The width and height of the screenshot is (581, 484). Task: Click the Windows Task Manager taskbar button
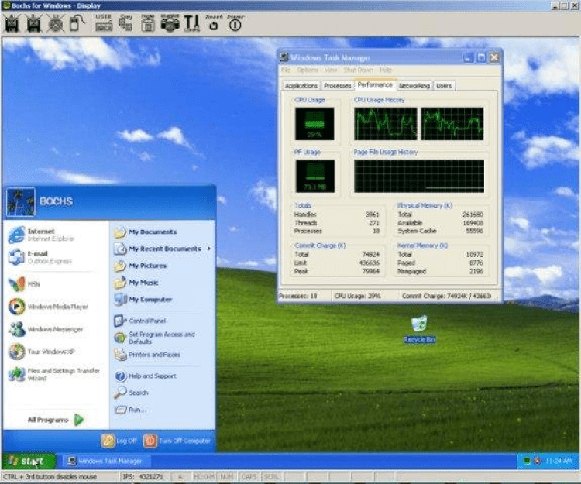click(x=105, y=461)
